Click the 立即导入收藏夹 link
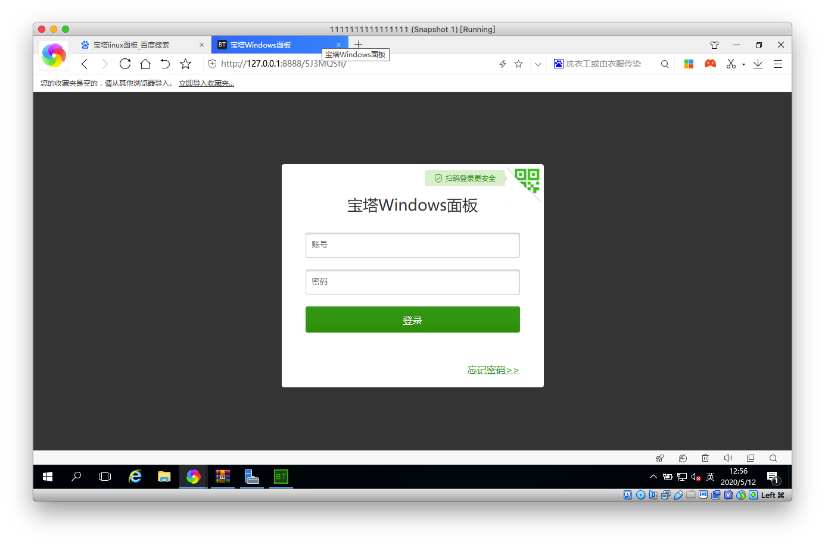 click(206, 83)
